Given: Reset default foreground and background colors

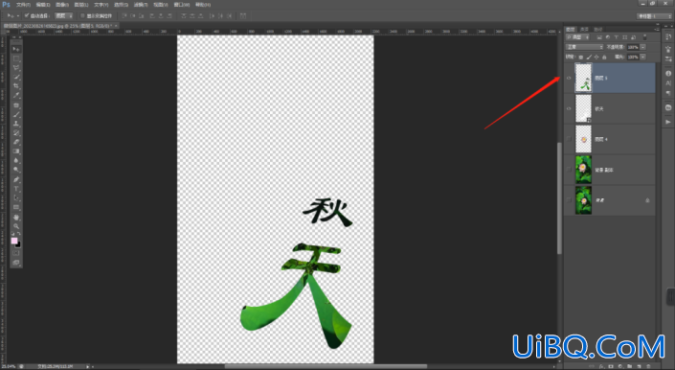Looking at the screenshot, I should pos(13,234).
